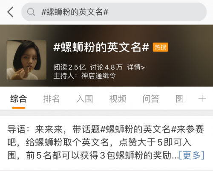Switch to the 排名 tab
Viewport: 213px width, 171px height.
tap(52, 99)
